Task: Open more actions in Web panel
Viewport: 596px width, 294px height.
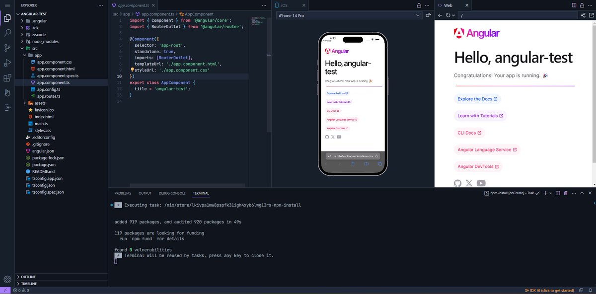Action: pyautogui.click(x=591, y=5)
